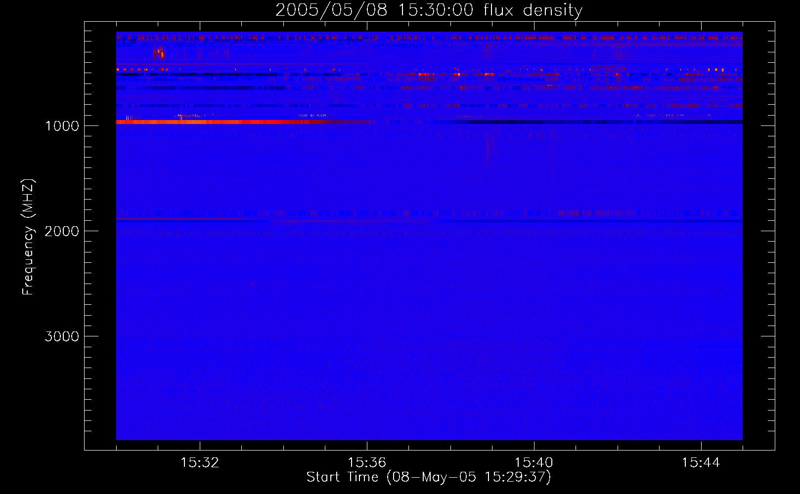Viewport: 800px width, 494px height.
Task: Click the 'Frequency (MHZ)' axis label
Action: coord(28,237)
